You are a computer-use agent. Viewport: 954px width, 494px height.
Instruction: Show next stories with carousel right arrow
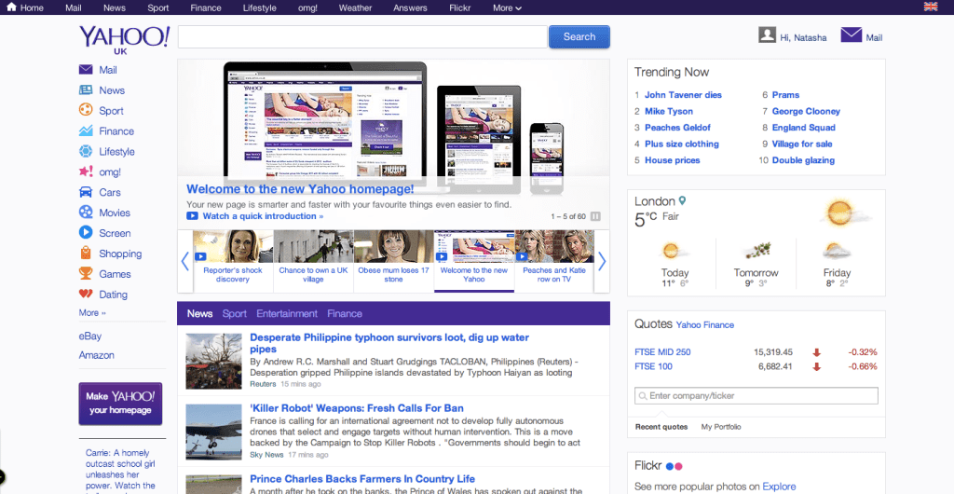coord(602,261)
